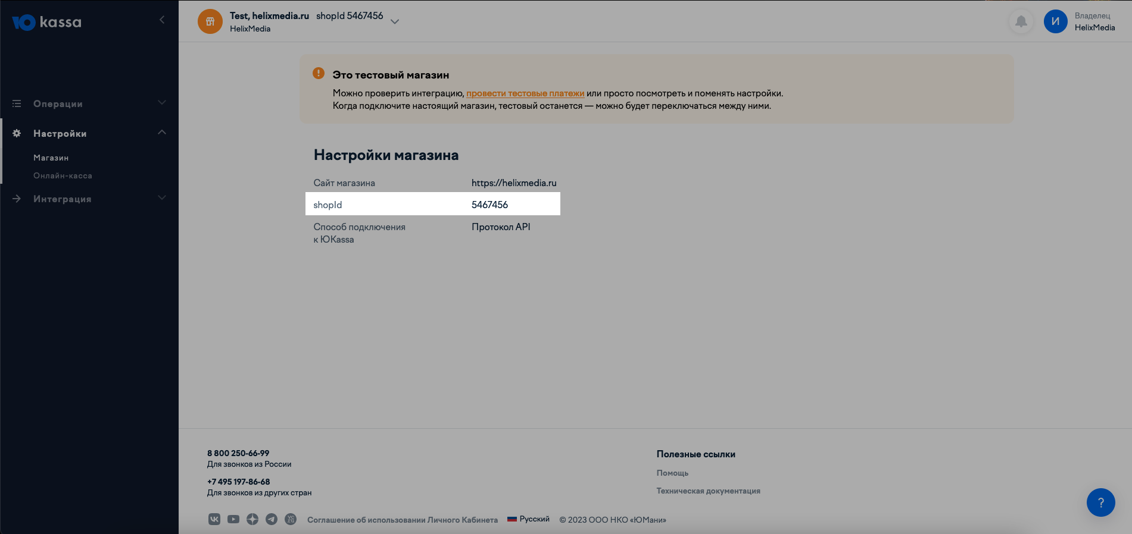1132x534 pixels.
Task: Open the Интеграция sidebar section
Action: pyautogui.click(x=63, y=199)
